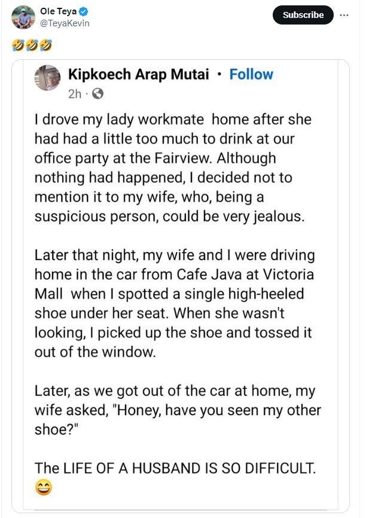Image resolution: width=366 pixels, height=518 pixels.
Task: Open the Kipkoech Arap Mutai name link
Action: [138, 75]
